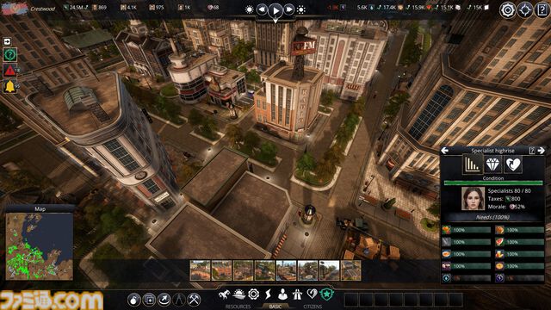Open the settings gear menu
The image size is (551, 310).
click(508, 10)
